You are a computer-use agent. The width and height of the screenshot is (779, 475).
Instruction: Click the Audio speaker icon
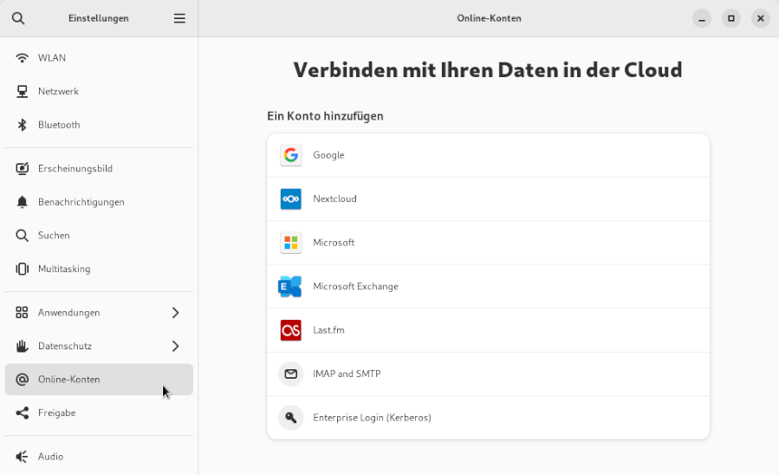(22, 457)
